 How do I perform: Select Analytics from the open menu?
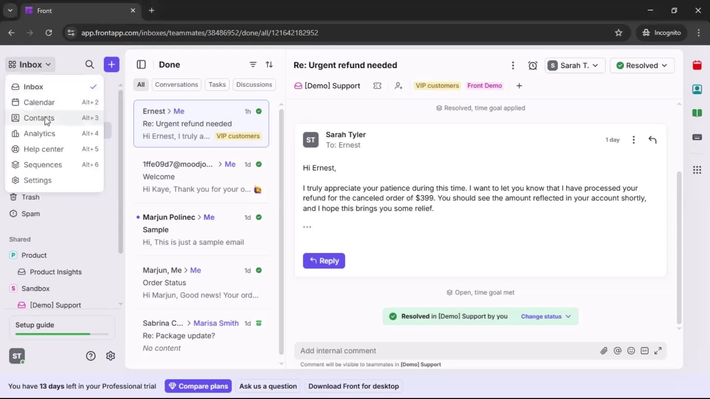coord(38,133)
